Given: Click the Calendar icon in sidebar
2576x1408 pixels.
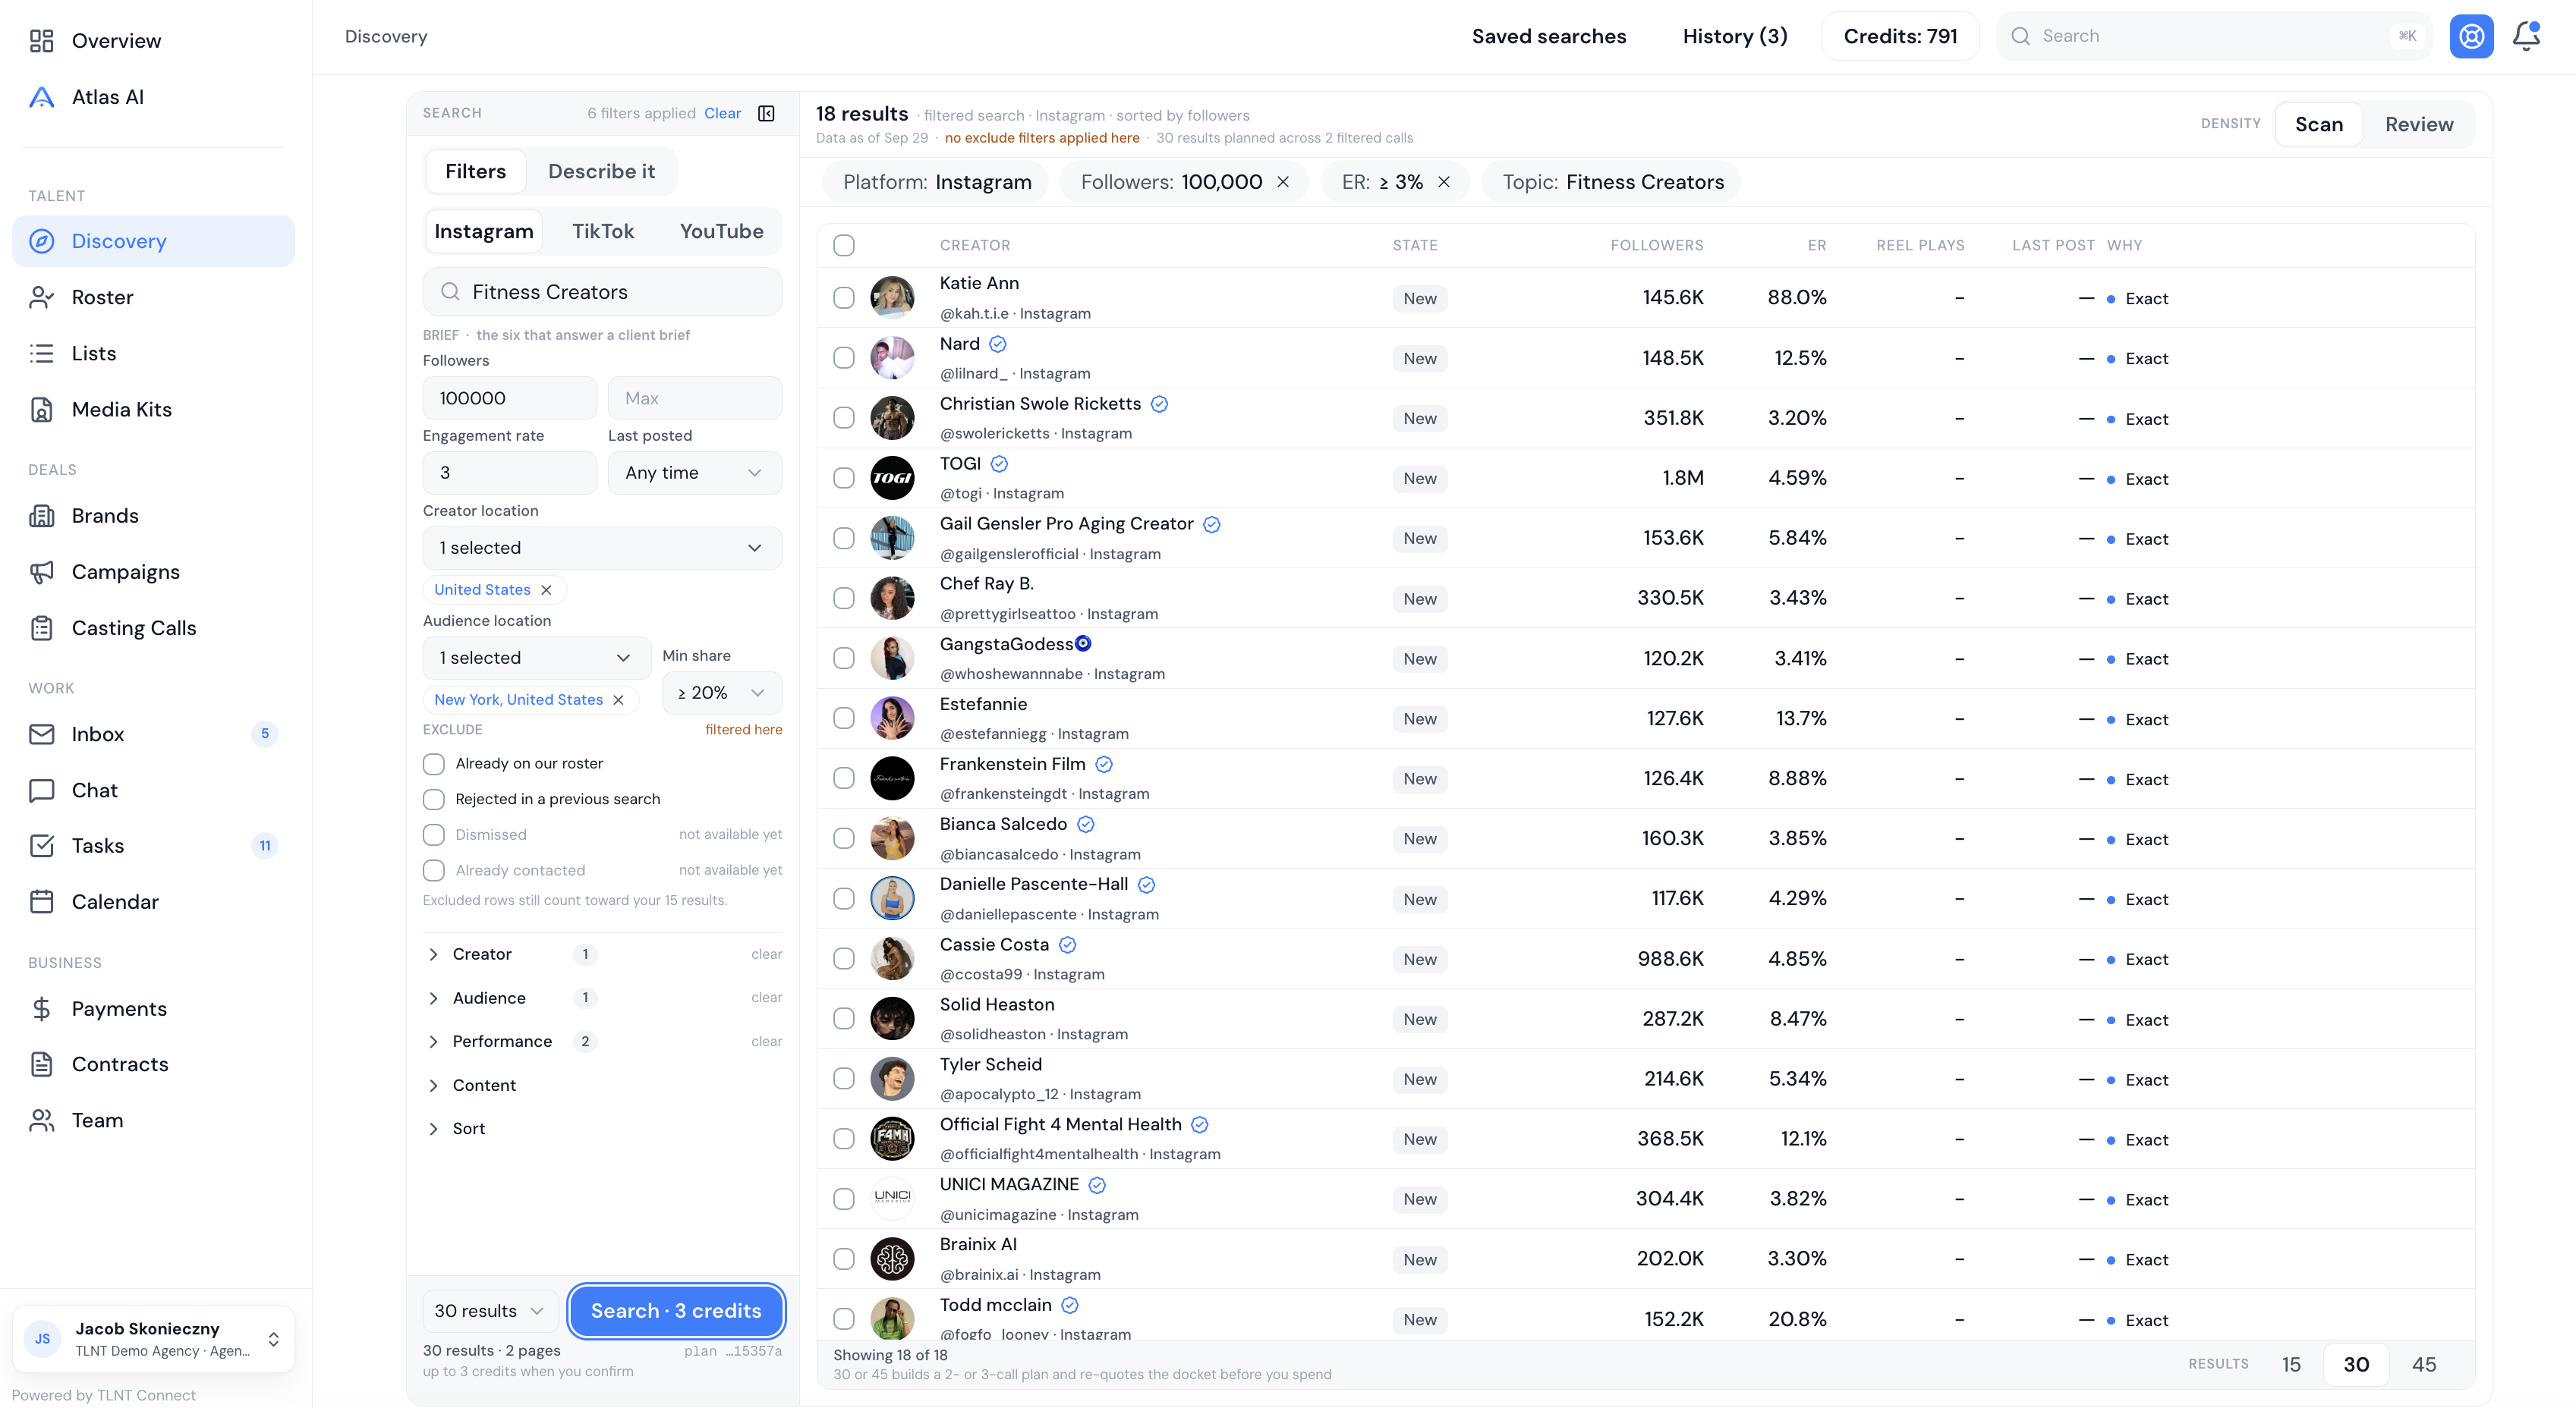Looking at the screenshot, I should 41,902.
